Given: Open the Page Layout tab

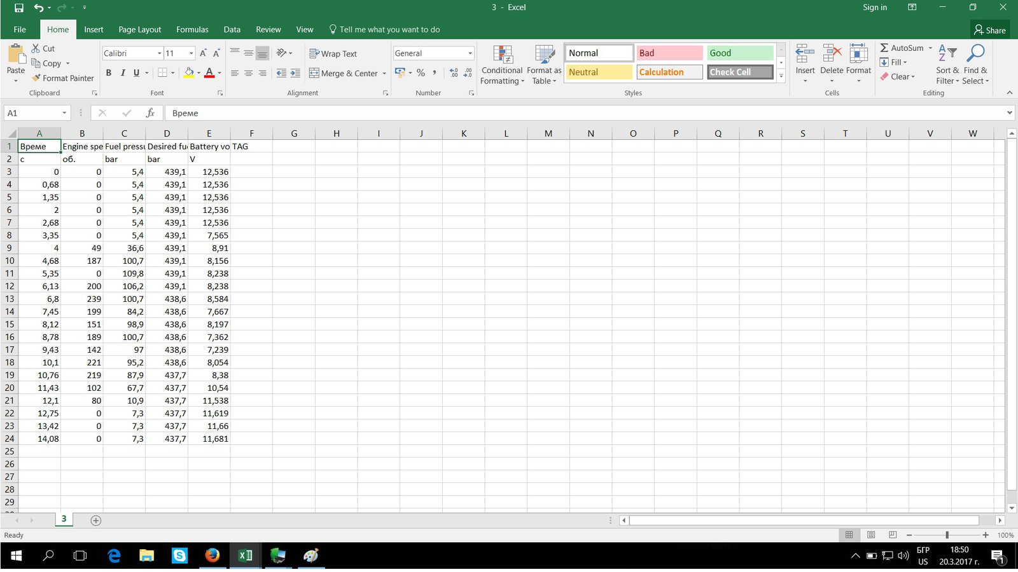Looking at the screenshot, I should (139, 30).
